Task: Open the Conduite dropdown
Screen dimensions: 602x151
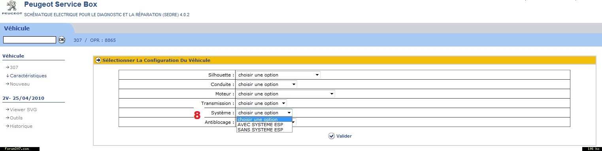Action: (x=266, y=84)
